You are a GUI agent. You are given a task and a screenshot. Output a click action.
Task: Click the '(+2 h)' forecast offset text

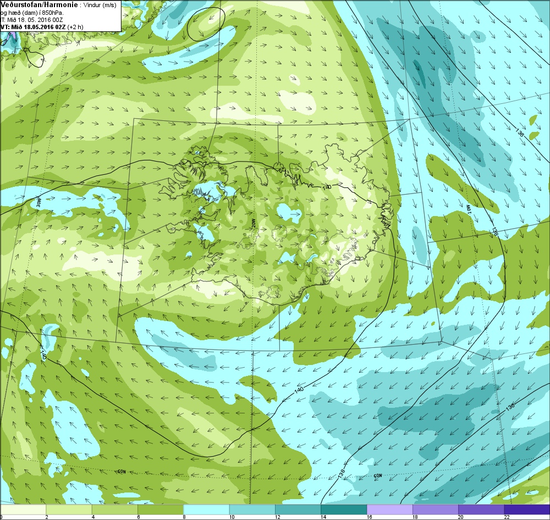(x=75, y=27)
